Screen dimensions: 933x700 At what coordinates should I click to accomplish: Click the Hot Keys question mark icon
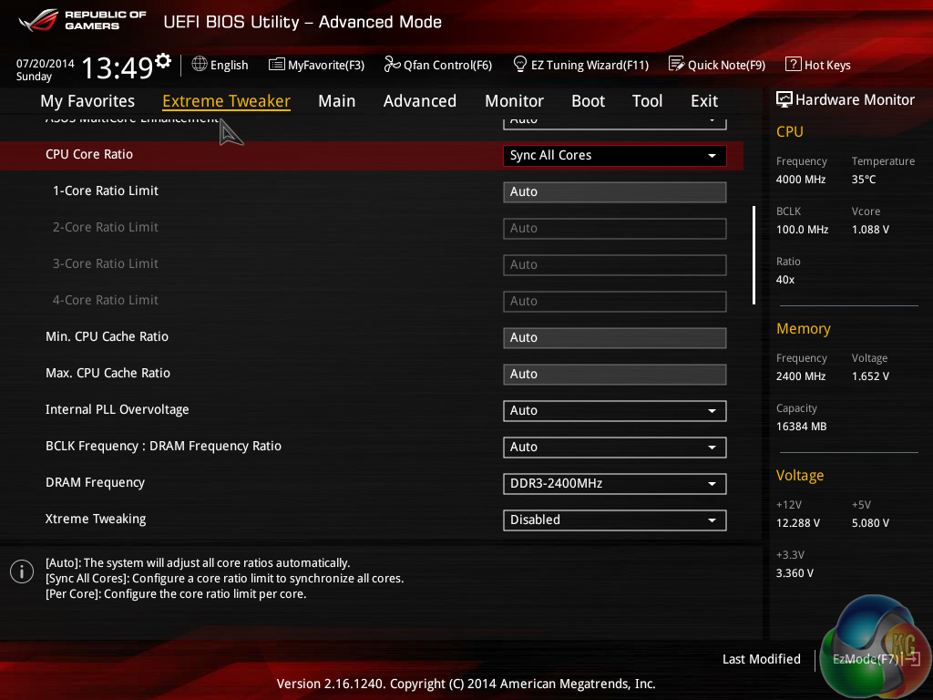794,64
